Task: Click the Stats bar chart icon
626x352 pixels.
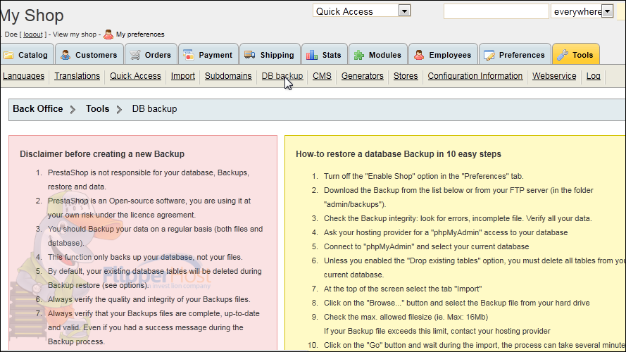Action: tap(312, 55)
